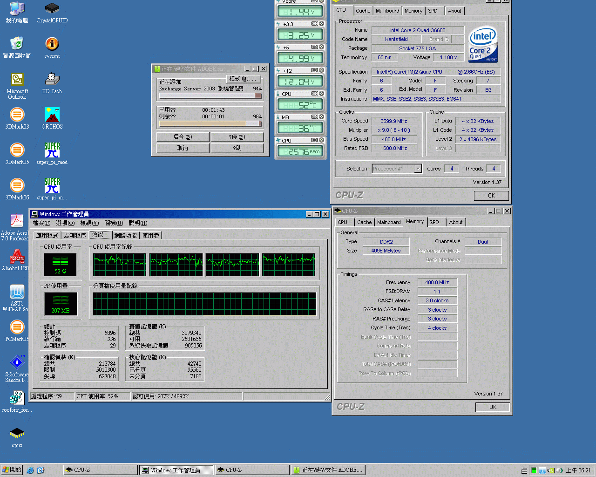The height and width of the screenshot is (477, 596).
Task: Open 選項(O) menu in Task Manager
Action: pyautogui.click(x=65, y=223)
